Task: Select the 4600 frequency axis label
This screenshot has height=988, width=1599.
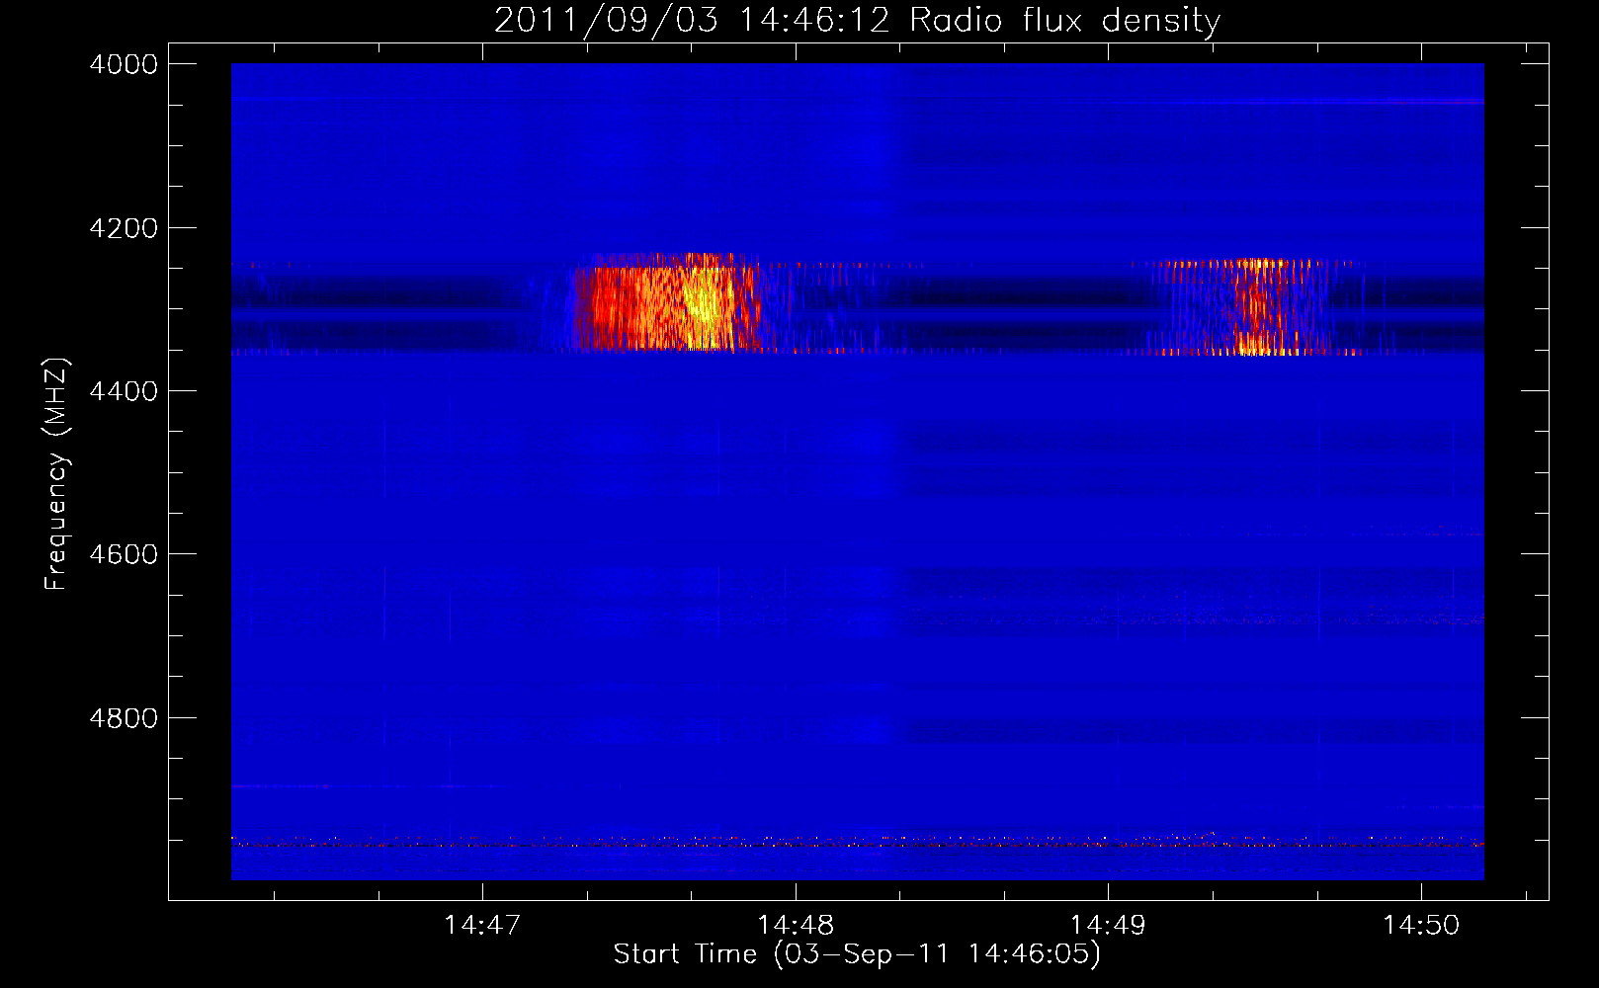Action: tap(124, 554)
